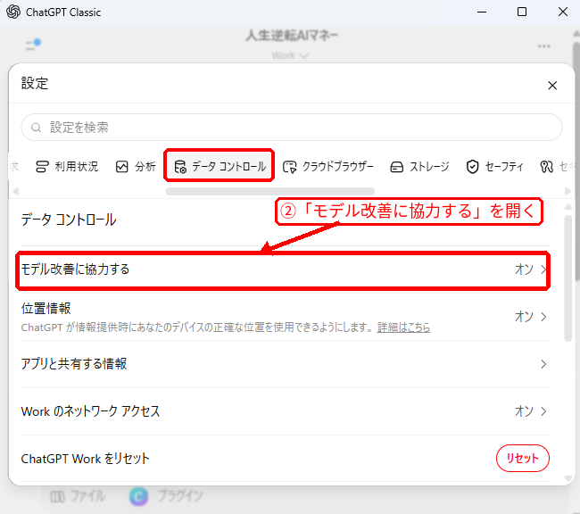
Task: Click the プラグイン round icon in background
Action: tap(138, 496)
